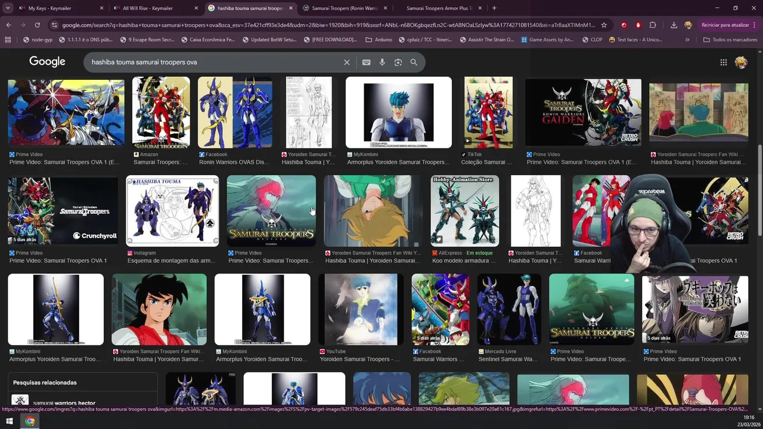The width and height of the screenshot is (763, 429).
Task: Open the 9 Escape Room Secr... bookmark
Action: [x=147, y=39]
